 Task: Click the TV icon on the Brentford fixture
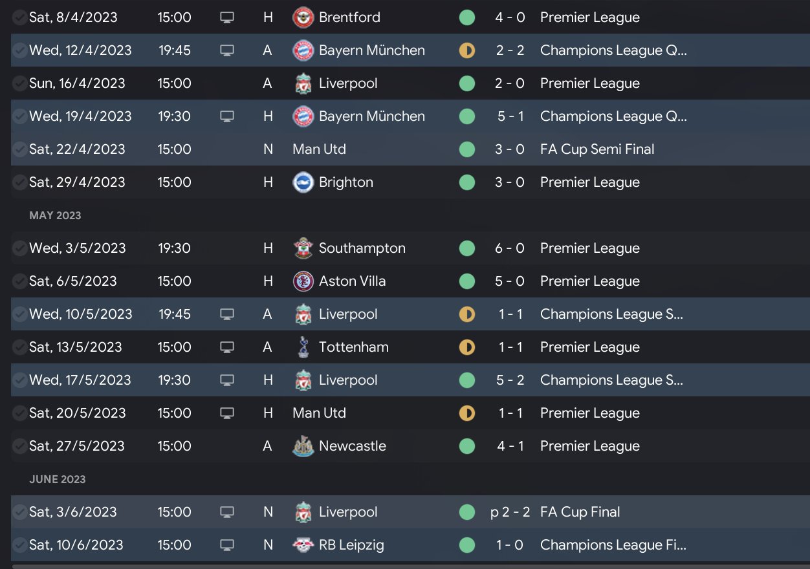226,17
